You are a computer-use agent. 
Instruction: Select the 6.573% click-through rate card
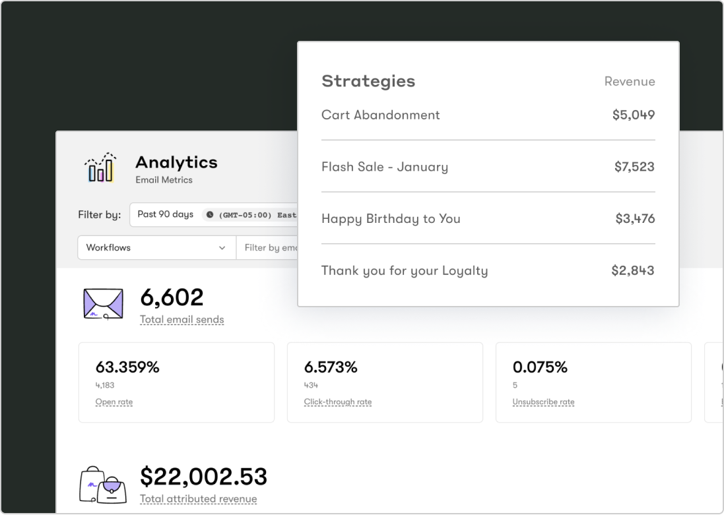coord(385,382)
